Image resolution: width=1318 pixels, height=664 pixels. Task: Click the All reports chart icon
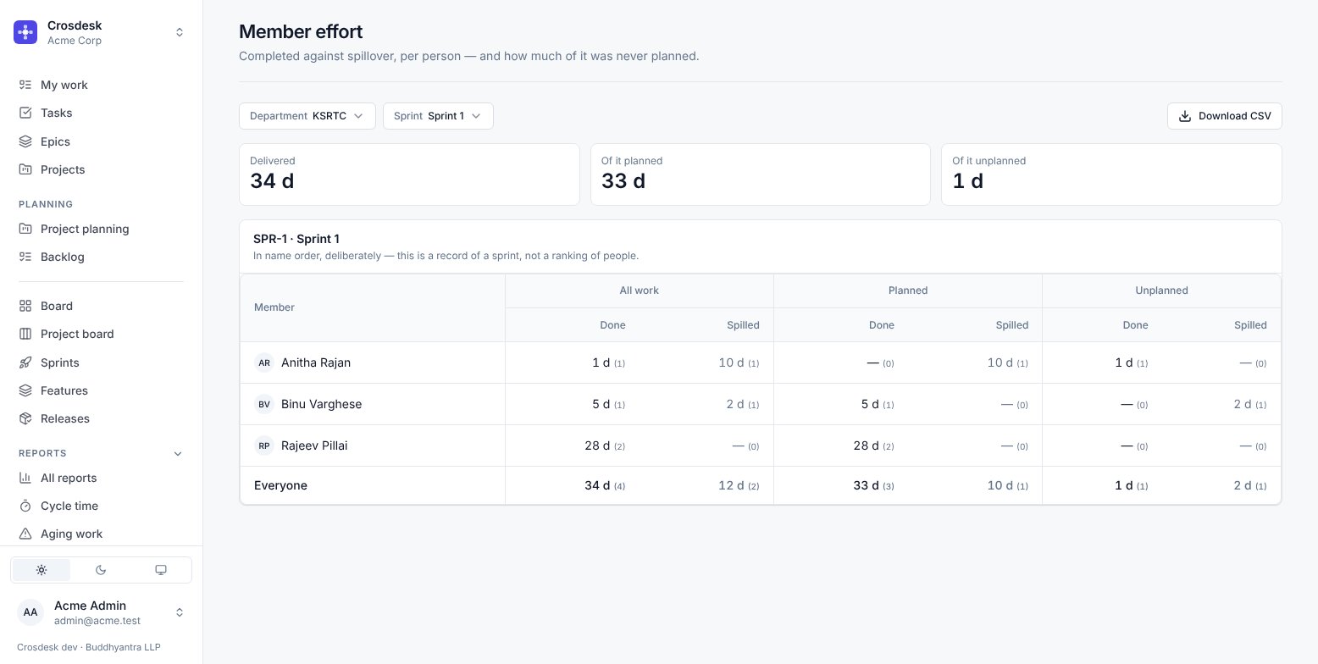25,478
